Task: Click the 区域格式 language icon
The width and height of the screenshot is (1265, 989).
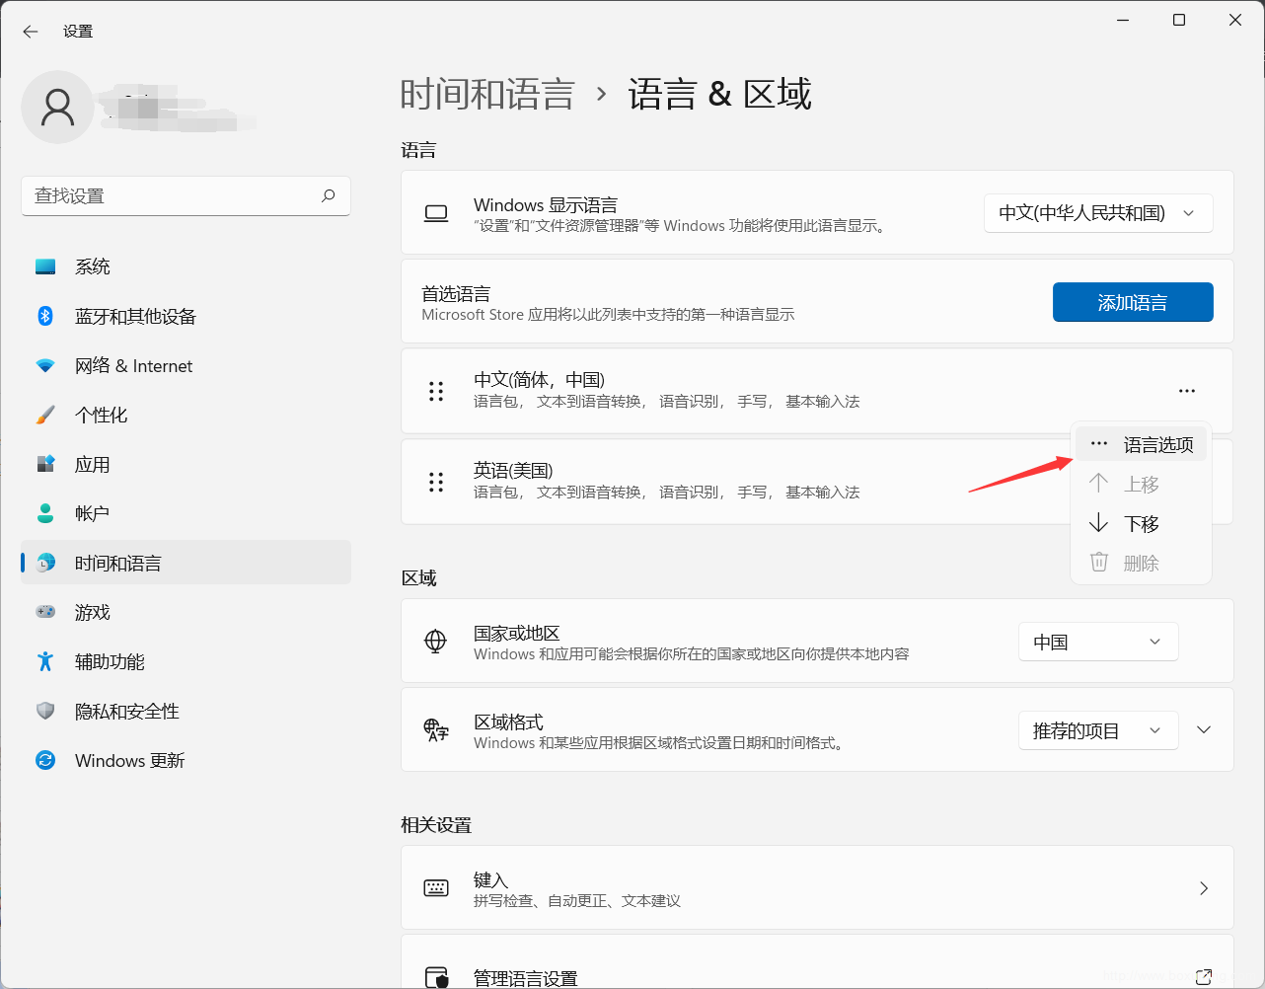Action: click(x=436, y=730)
